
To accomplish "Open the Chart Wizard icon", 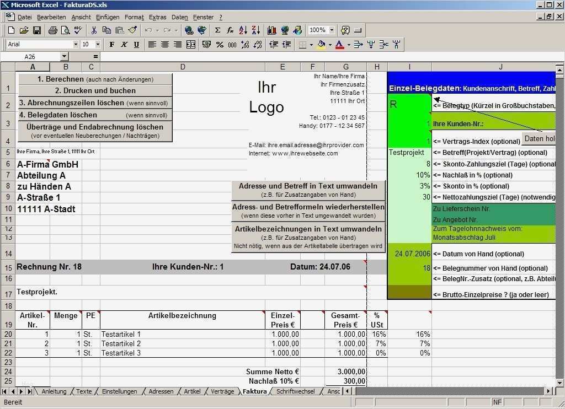I will click(271, 30).
